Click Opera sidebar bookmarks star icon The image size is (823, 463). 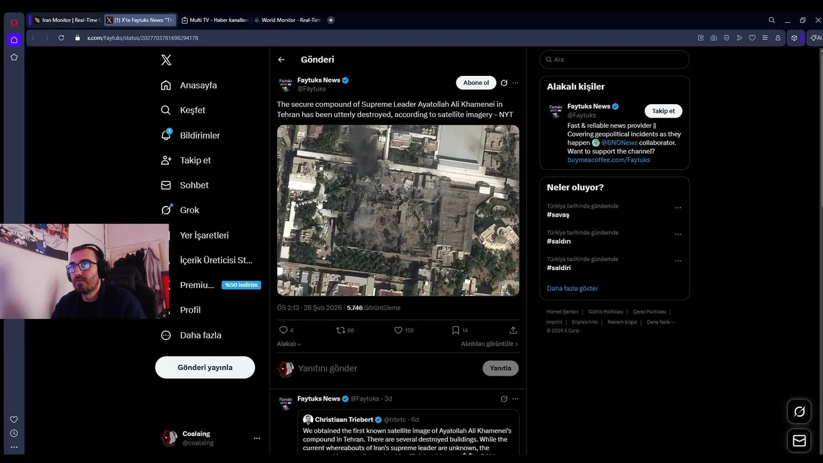[14, 57]
